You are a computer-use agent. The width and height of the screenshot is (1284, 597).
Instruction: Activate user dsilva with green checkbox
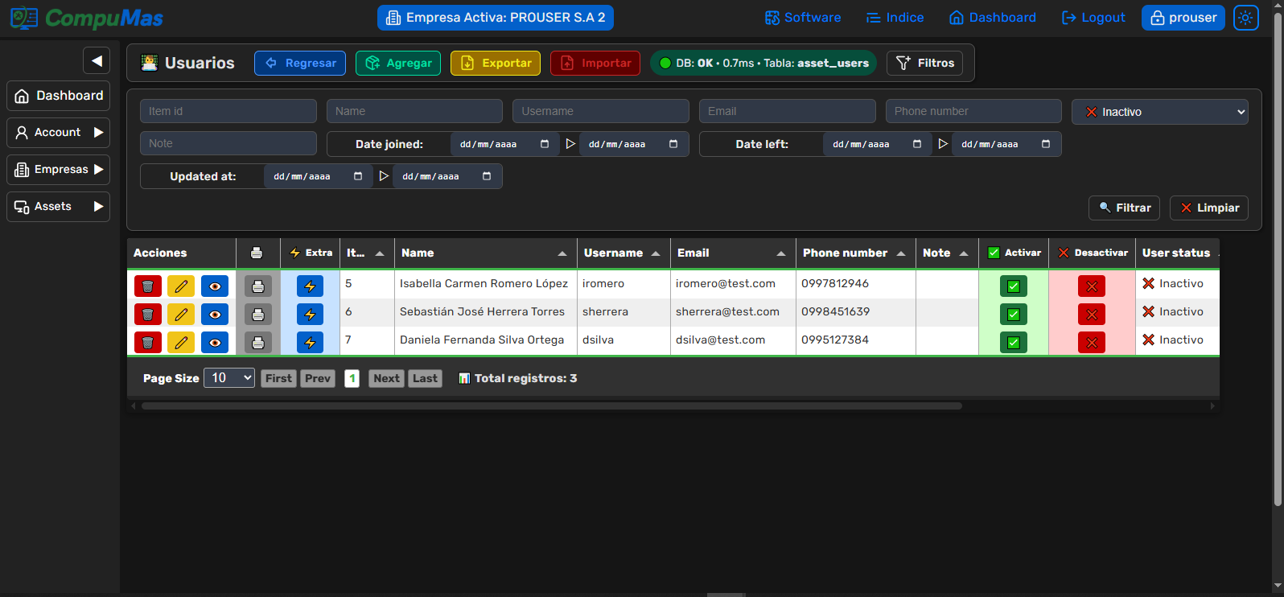point(1013,343)
